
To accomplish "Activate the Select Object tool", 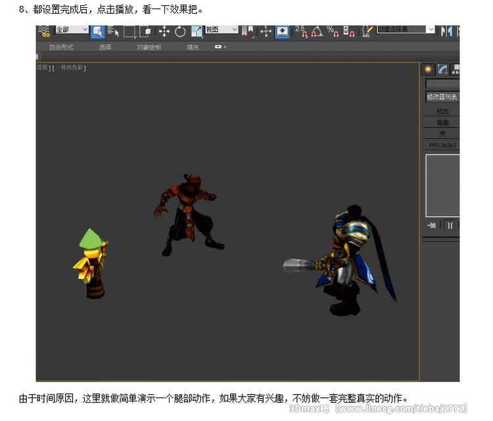I will pos(97,32).
